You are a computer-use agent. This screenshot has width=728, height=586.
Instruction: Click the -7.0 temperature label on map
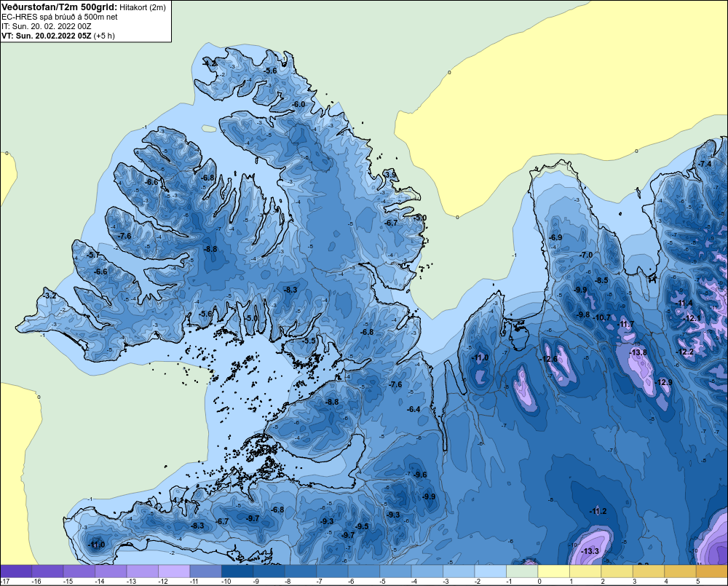click(586, 255)
